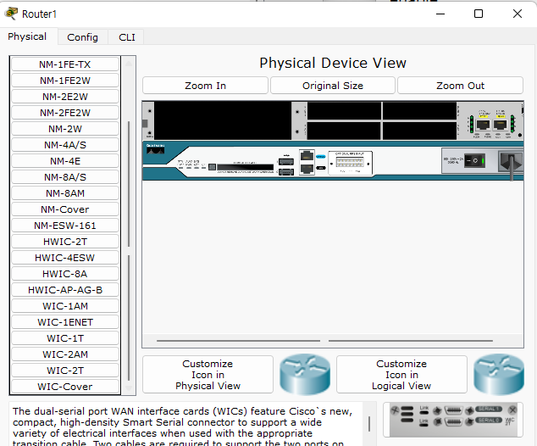The height and width of the screenshot is (446, 537).
Task: Select the NM-1FE-TX module
Action: [x=65, y=64]
